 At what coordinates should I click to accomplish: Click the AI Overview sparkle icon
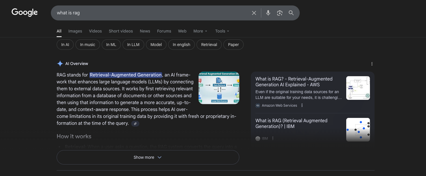60,64
